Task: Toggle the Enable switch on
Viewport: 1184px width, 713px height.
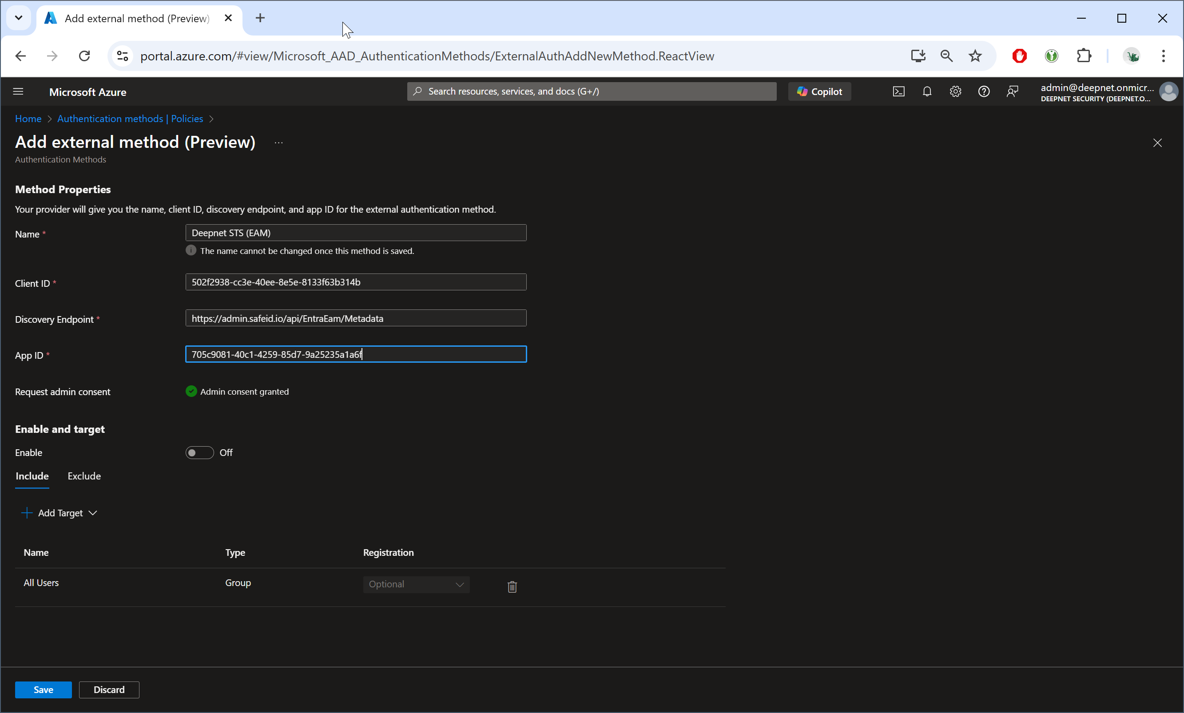Action: [199, 452]
